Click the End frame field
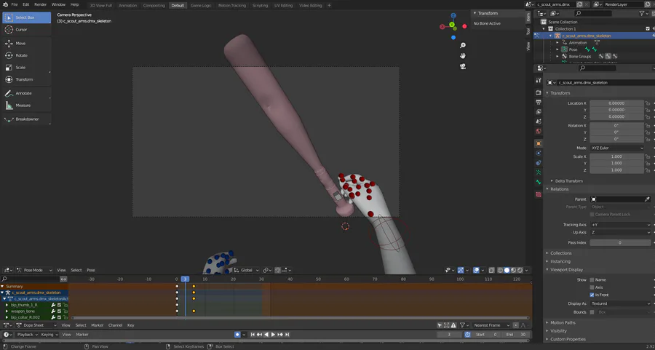Image resolution: width=655 pixels, height=350 pixels. [x=516, y=335]
